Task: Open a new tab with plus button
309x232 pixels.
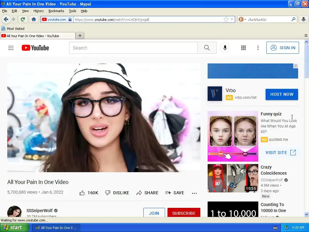Action: pos(80,36)
